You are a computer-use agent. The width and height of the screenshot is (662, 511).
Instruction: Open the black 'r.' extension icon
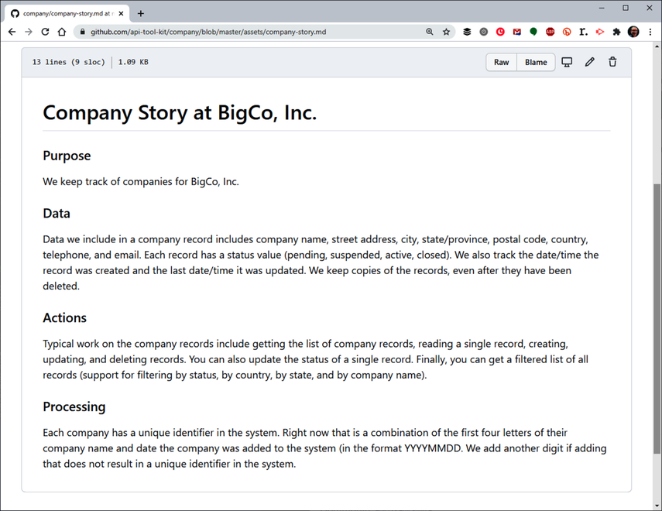click(x=584, y=32)
